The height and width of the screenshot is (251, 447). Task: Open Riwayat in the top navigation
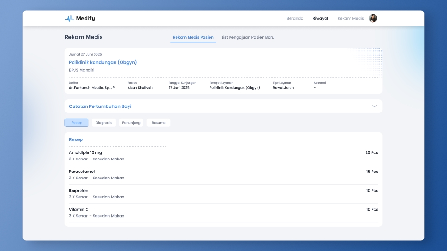point(320,18)
